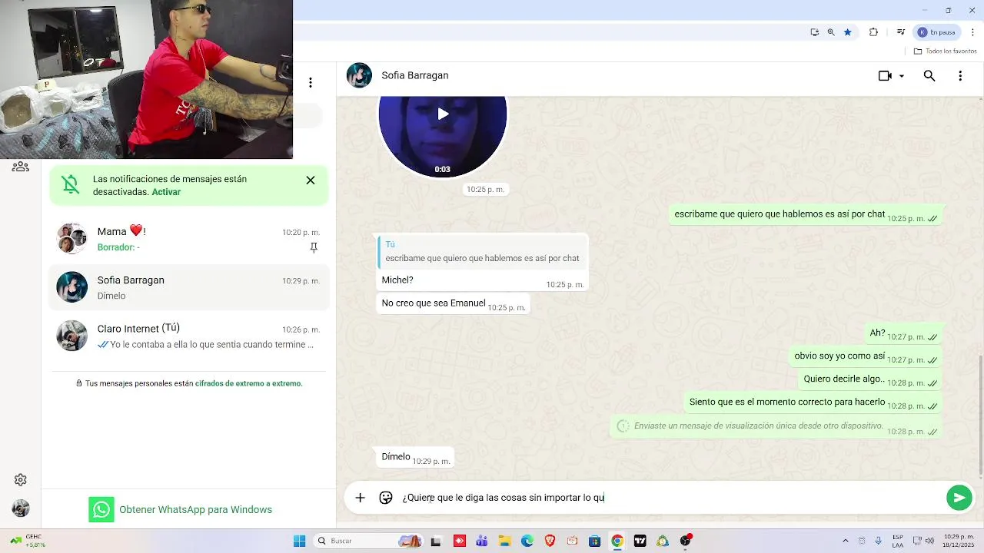Screen dimensions: 984x553
Task: Open WhatsApp settings gear
Action: tap(21, 480)
